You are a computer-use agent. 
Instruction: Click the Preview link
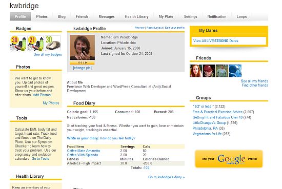click(x=139, y=28)
